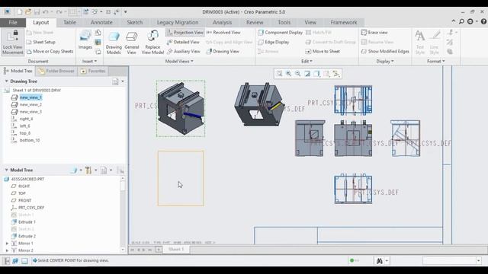
Task: Expand the Edit group dropdown
Action: [x=307, y=61]
